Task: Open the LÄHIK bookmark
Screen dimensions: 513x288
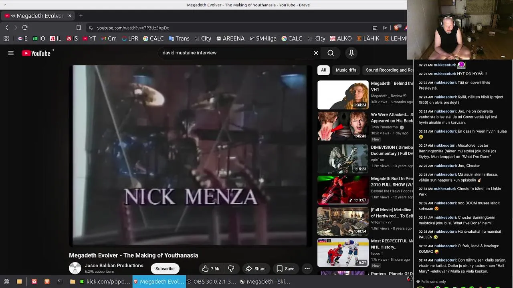Action: click(368, 38)
